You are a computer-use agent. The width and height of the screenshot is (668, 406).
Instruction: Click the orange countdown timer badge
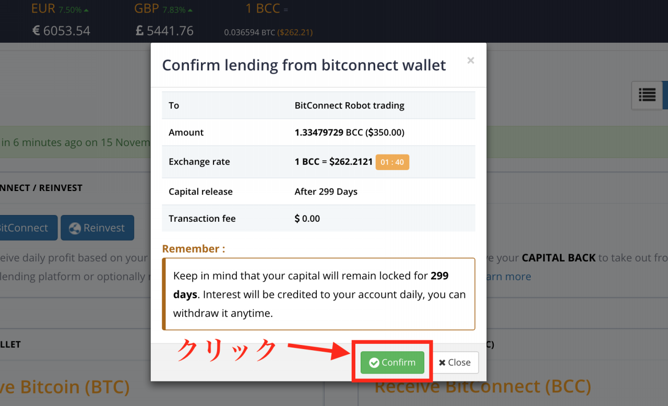point(392,162)
